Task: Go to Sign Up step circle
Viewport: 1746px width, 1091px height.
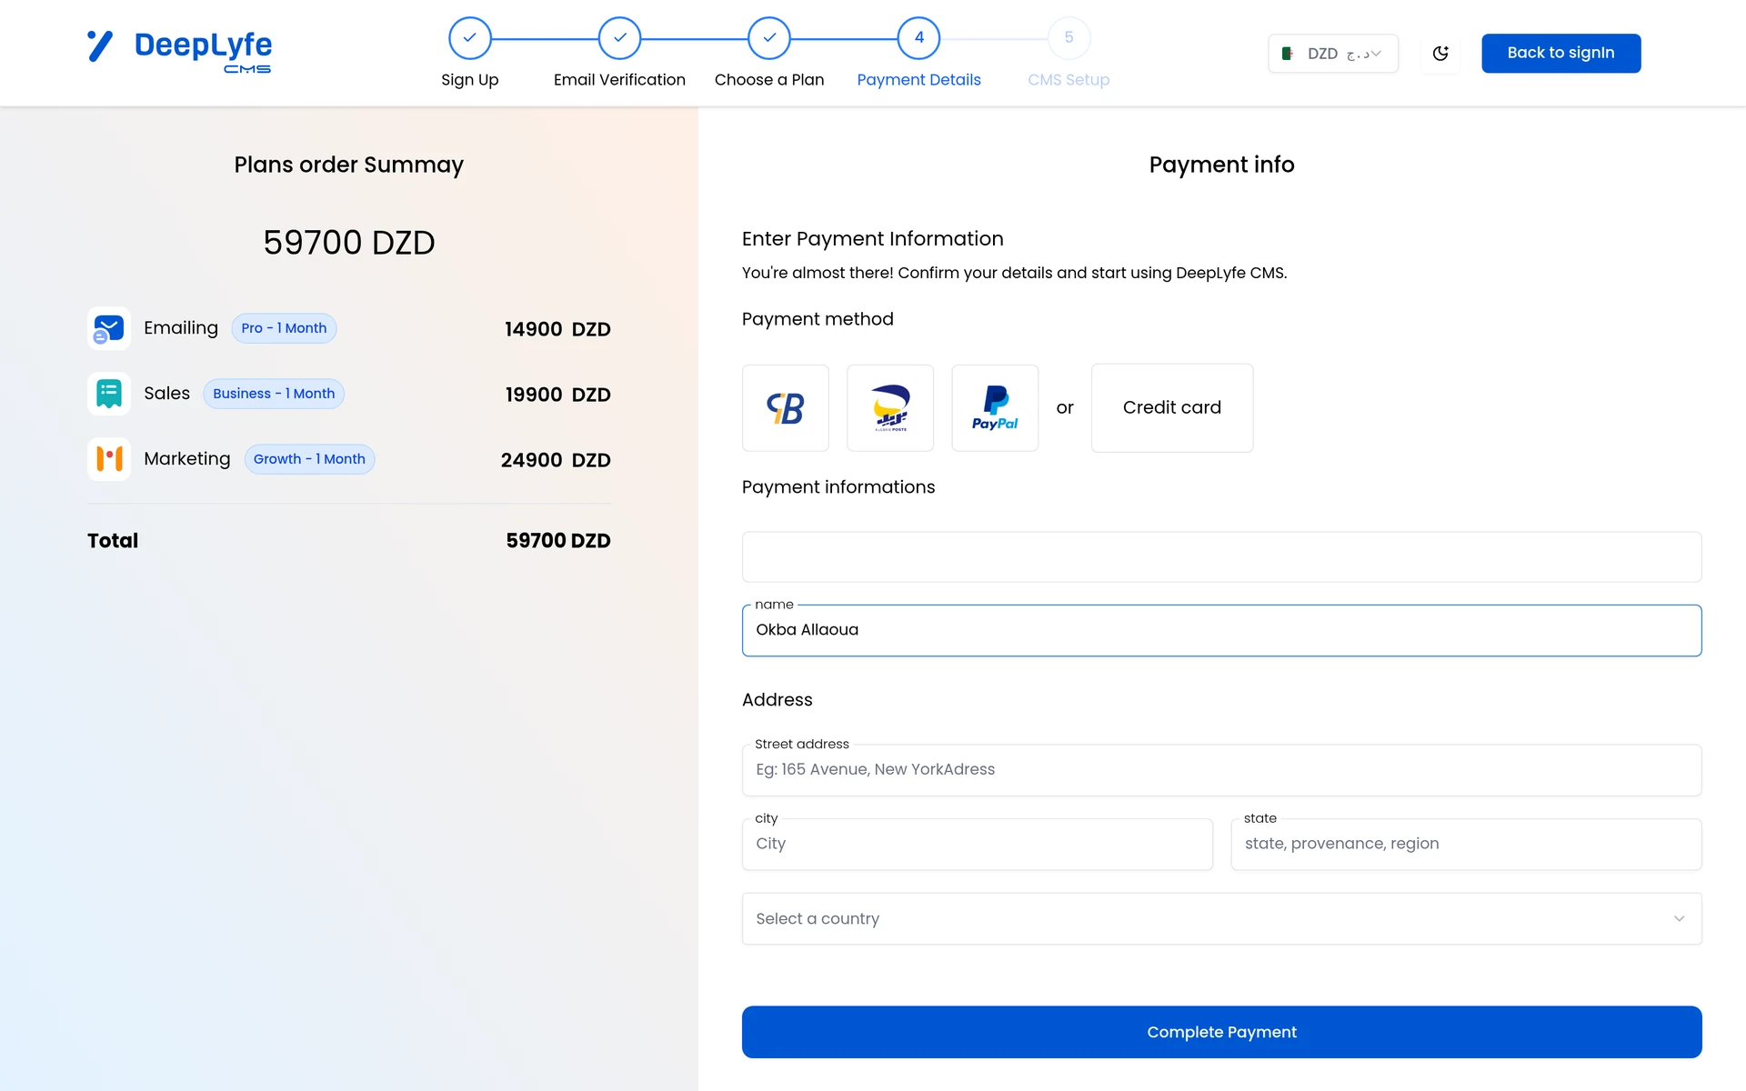Action: click(x=470, y=38)
